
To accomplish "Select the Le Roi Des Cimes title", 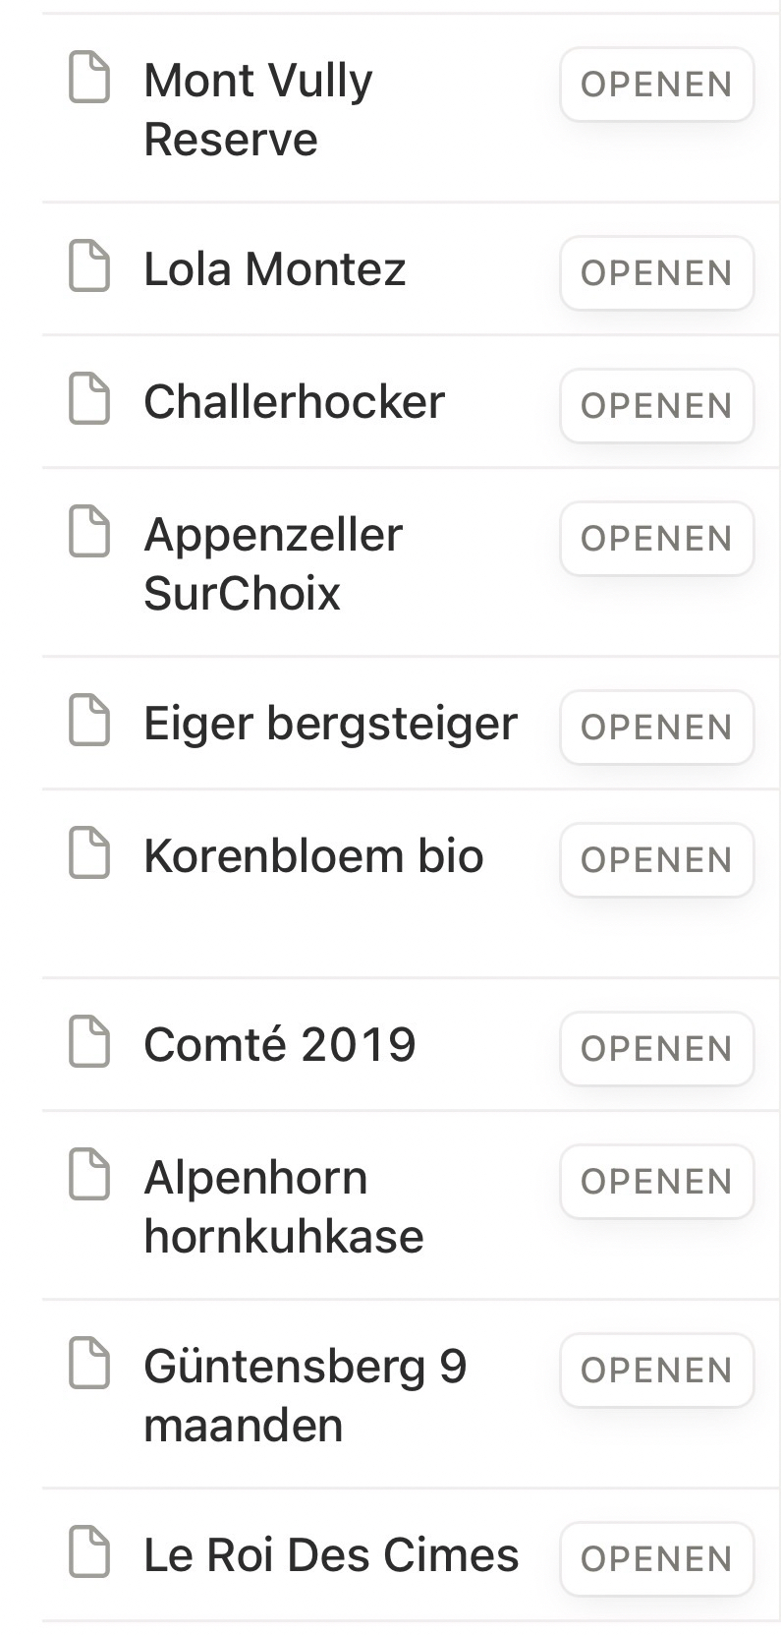I will click(331, 1555).
